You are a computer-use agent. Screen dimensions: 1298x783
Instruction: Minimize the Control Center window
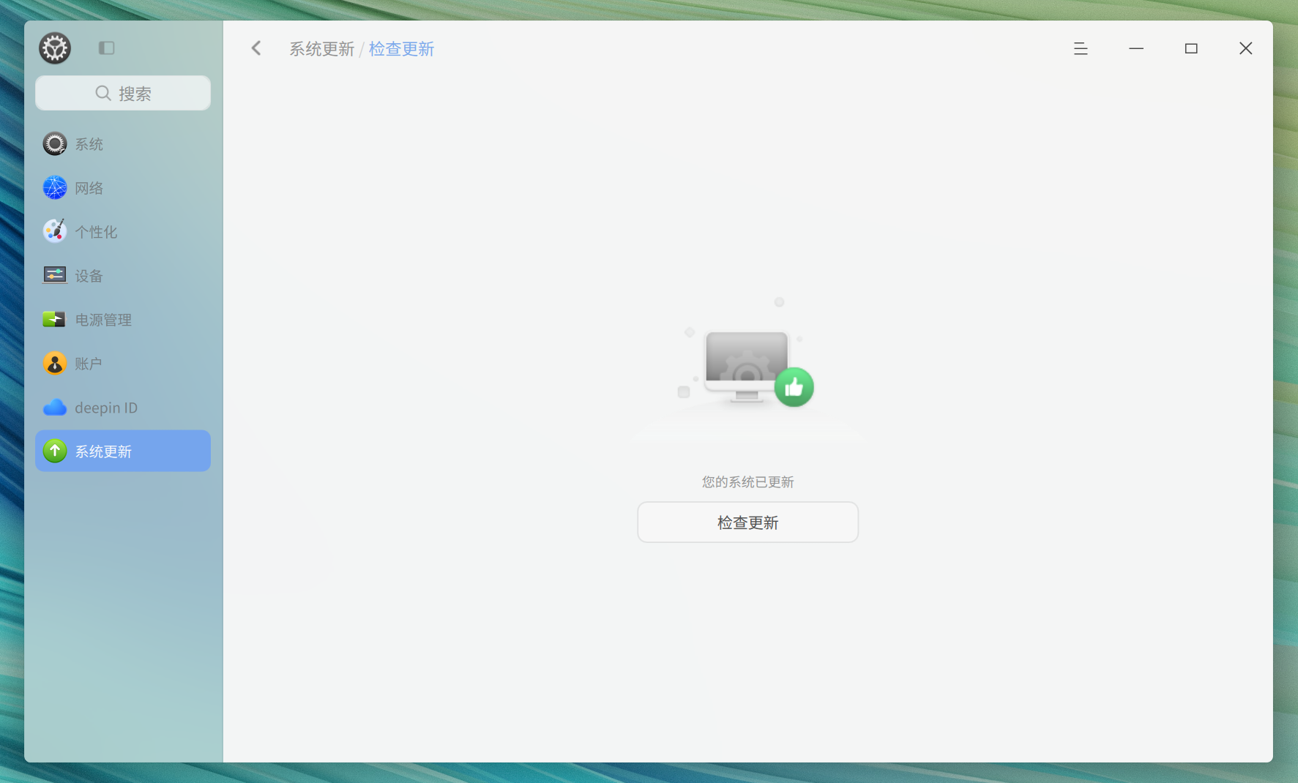pyautogui.click(x=1136, y=48)
